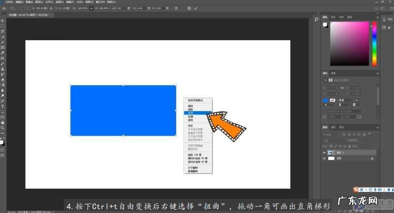The image size is (394, 213).
Task: Click shape fill color swatch in Properties
Action: (x=325, y=100)
